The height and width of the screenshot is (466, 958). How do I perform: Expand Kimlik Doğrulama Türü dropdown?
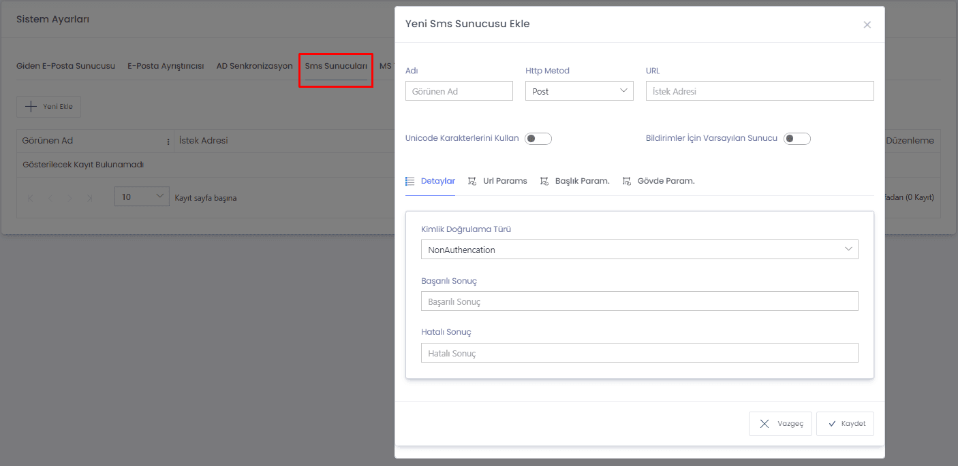click(640, 250)
